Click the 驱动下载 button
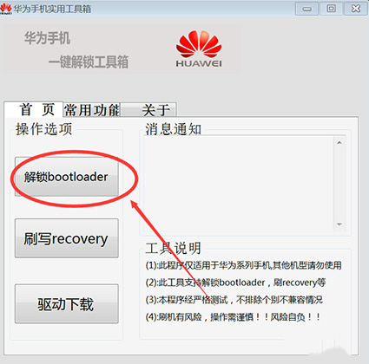 point(67,303)
